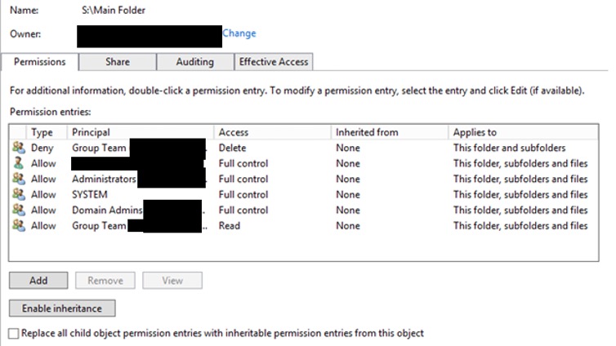Open the Auditing tab

coord(194,62)
